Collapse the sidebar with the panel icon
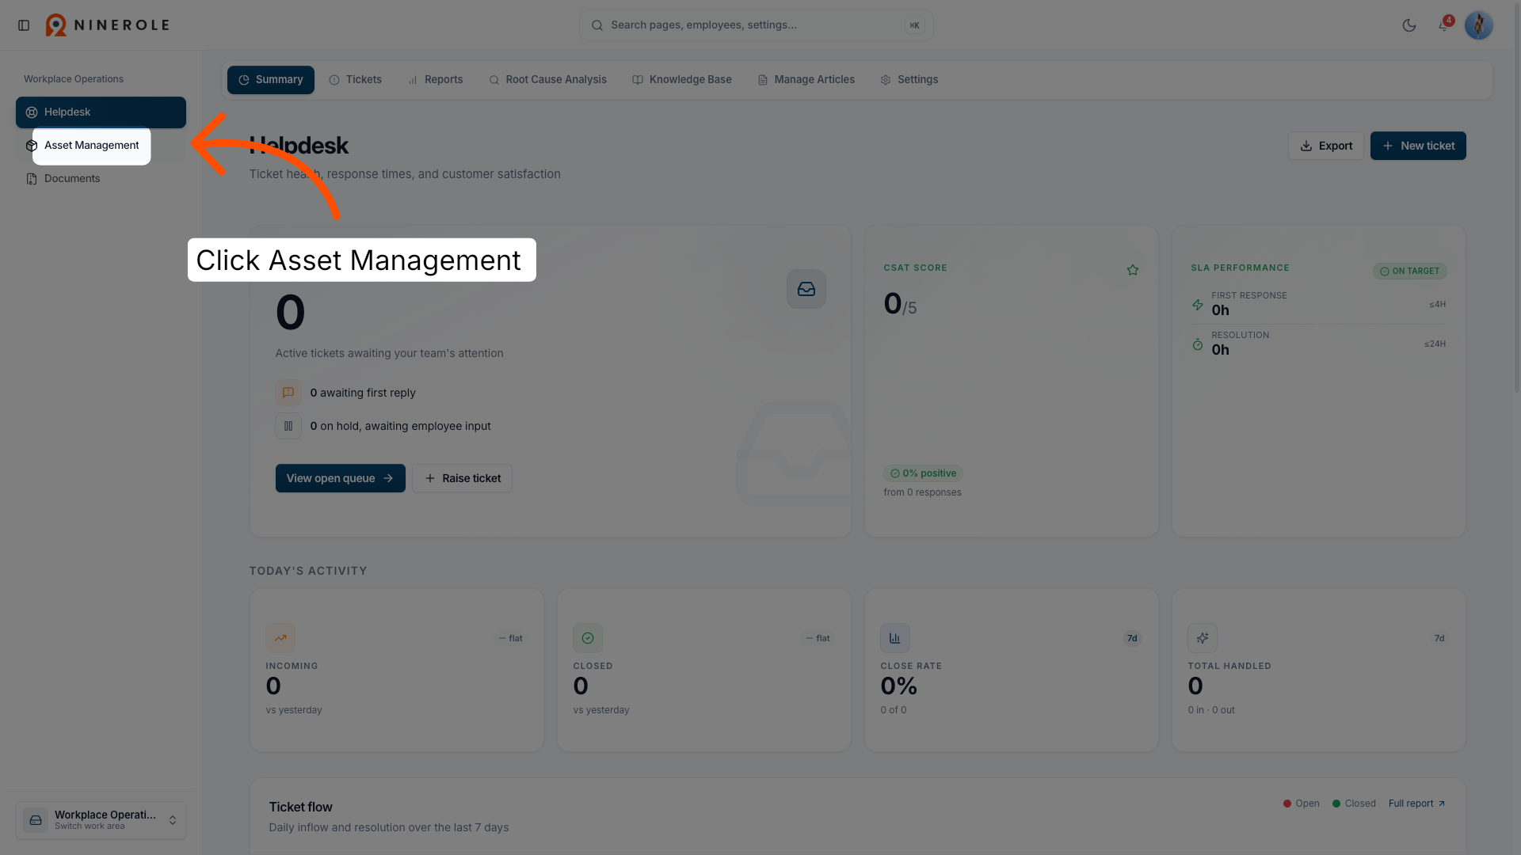 pyautogui.click(x=24, y=25)
